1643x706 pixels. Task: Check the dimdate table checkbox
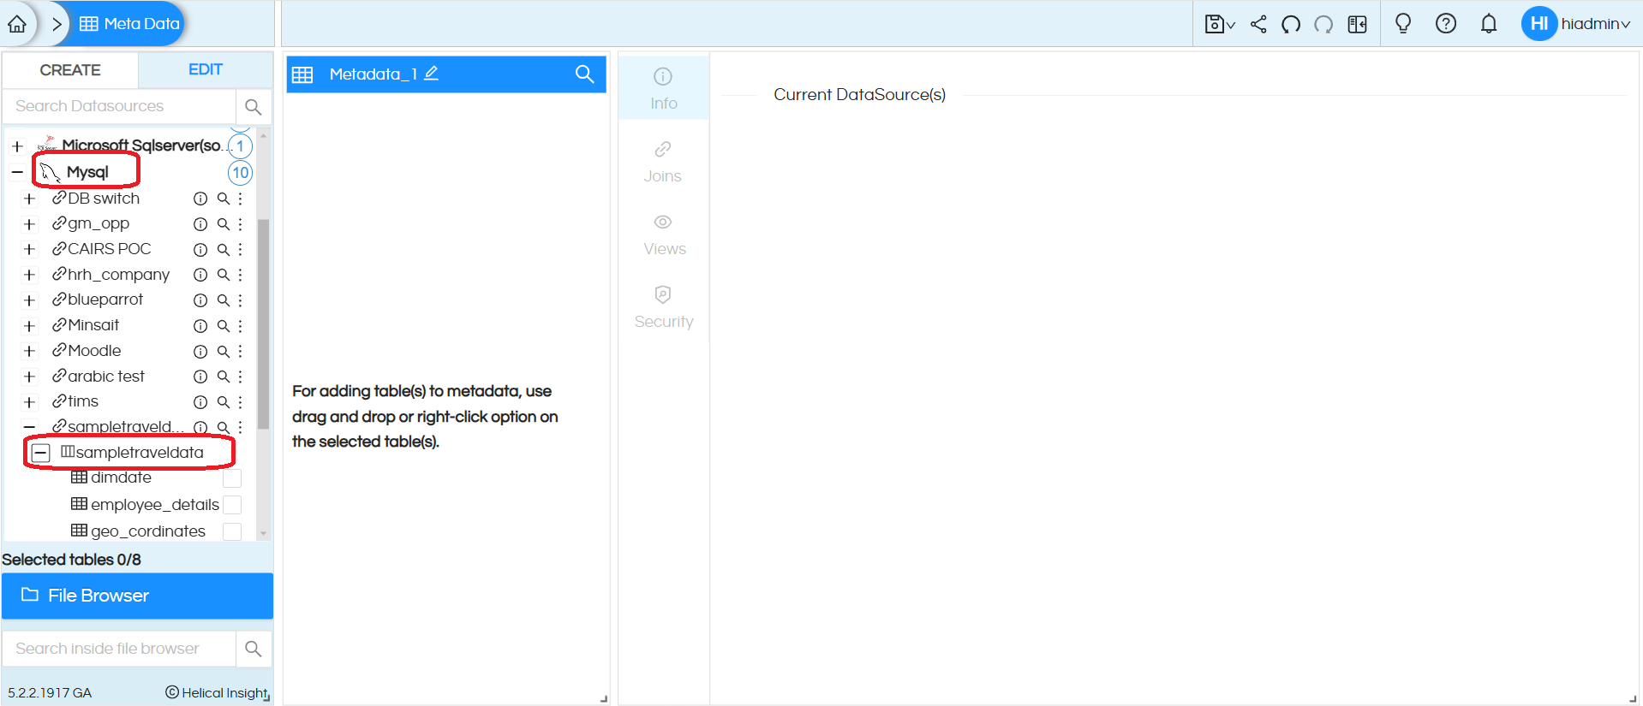pyautogui.click(x=232, y=478)
